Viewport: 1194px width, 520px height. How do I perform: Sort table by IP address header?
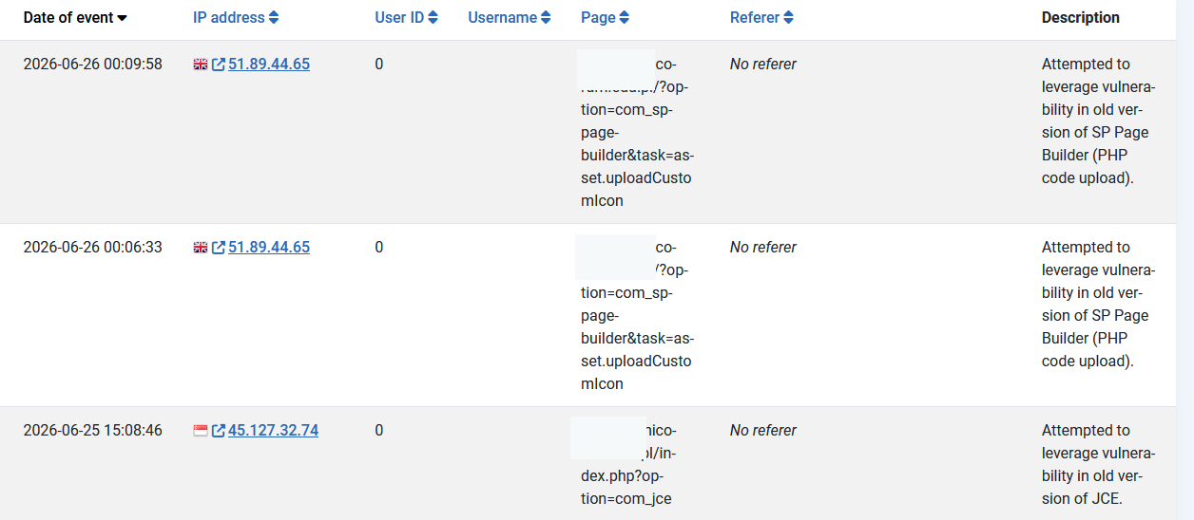[x=236, y=17]
